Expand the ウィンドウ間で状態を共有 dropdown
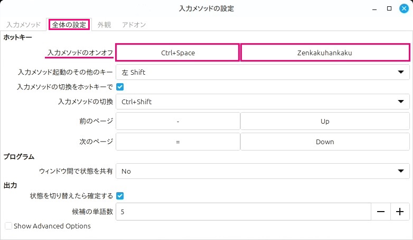Screen dimensions: 413x240 point(262,171)
